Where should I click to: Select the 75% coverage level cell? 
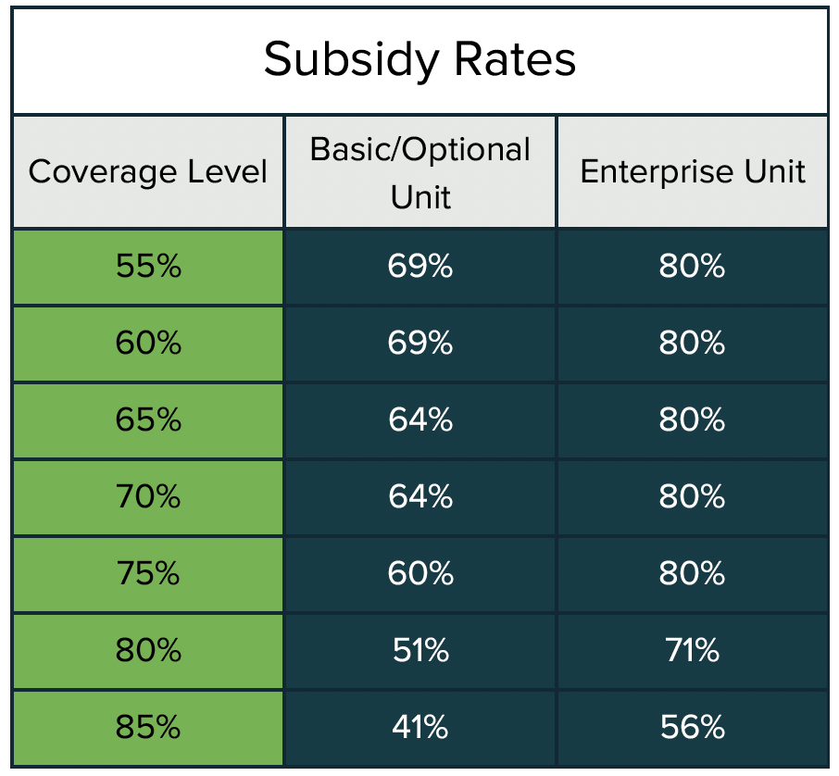(x=148, y=574)
